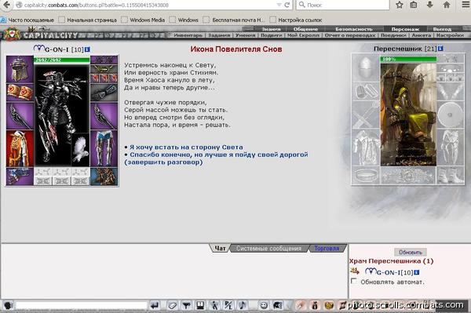Click the Обновить button

(411, 253)
